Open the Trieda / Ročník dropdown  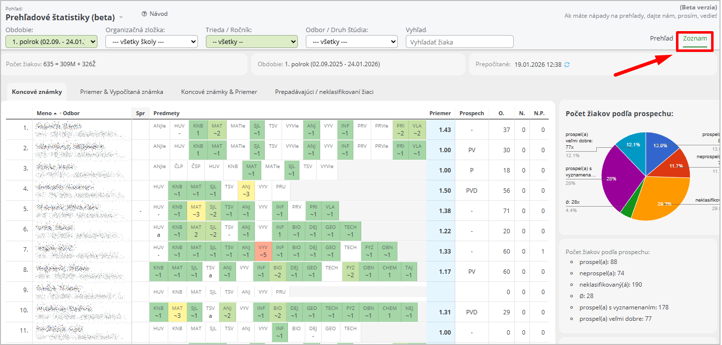[x=251, y=42]
